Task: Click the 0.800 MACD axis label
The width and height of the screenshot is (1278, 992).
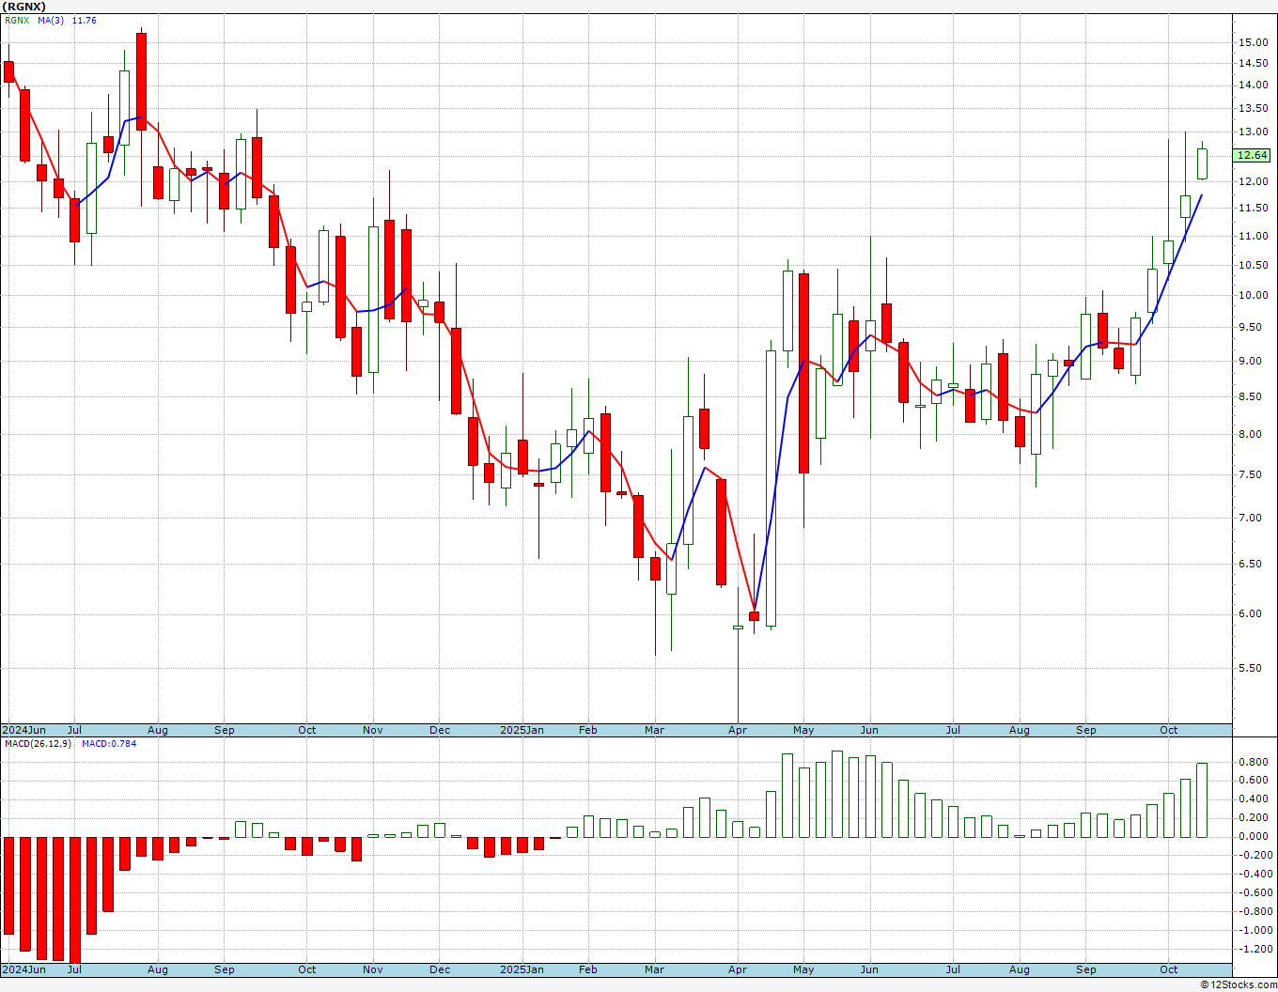Action: 1255,762
